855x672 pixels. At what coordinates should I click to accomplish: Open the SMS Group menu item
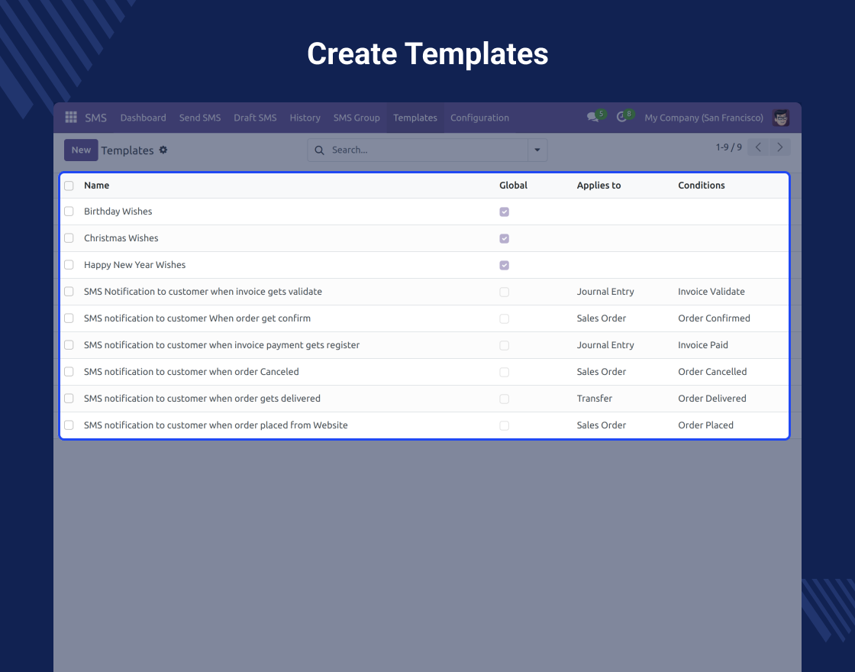(357, 118)
